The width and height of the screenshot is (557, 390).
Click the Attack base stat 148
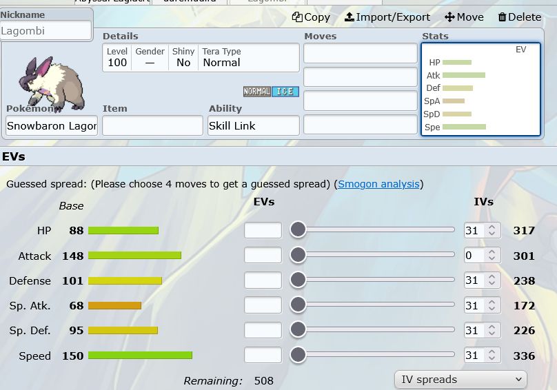(73, 256)
